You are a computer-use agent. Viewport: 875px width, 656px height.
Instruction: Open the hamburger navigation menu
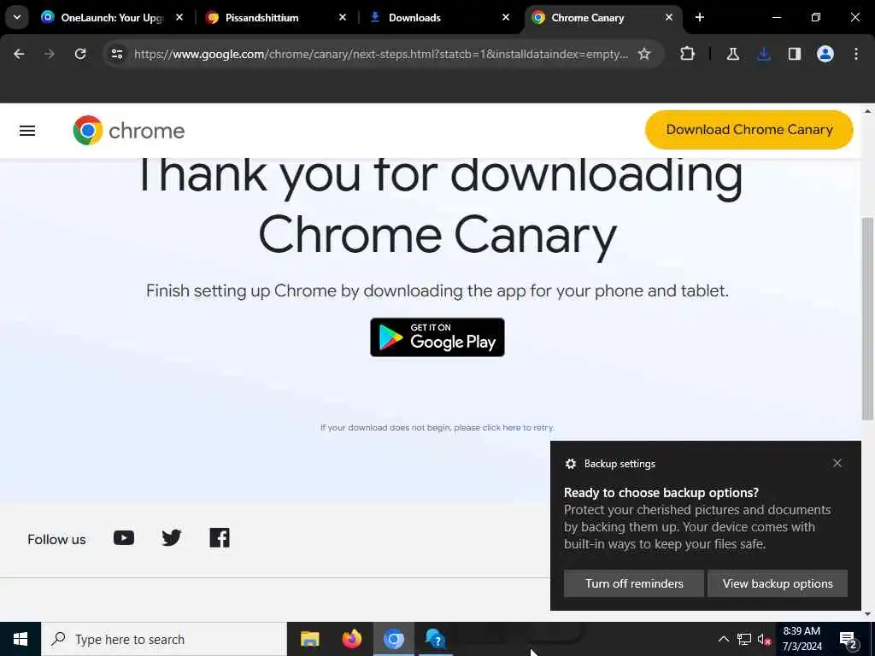pos(27,131)
